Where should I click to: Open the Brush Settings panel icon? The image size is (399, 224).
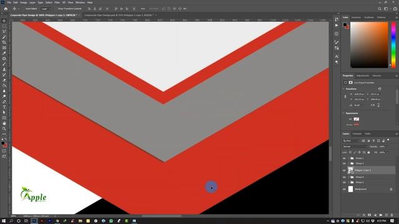(337, 42)
